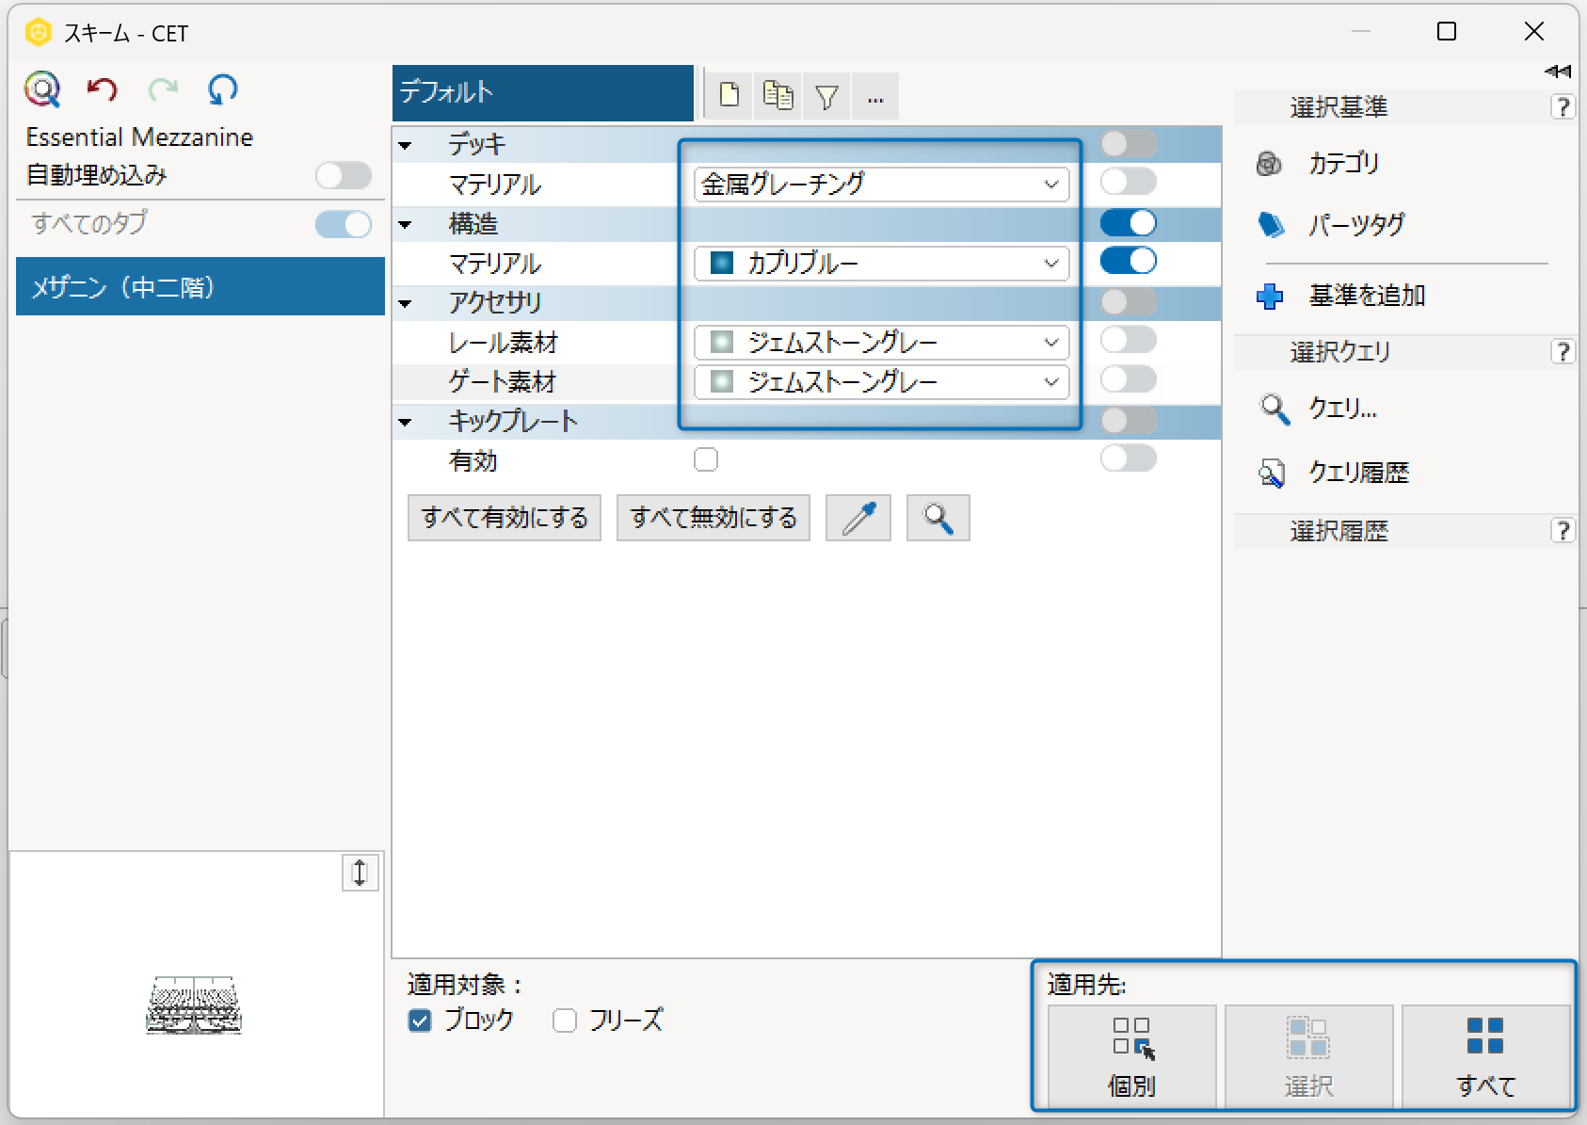Screen dimensions: 1587x1125
Task: Click the カテゴリ category icon
Action: (x=1269, y=164)
